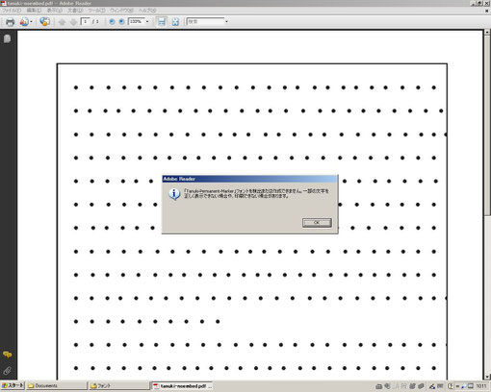Open the 文書 (Document) menu
491x392 pixels.
[x=75, y=11]
